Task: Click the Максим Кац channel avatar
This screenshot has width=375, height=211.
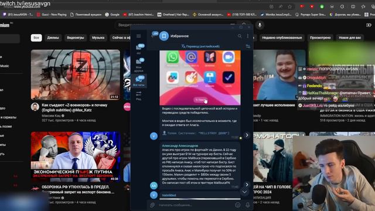Action: (35, 107)
